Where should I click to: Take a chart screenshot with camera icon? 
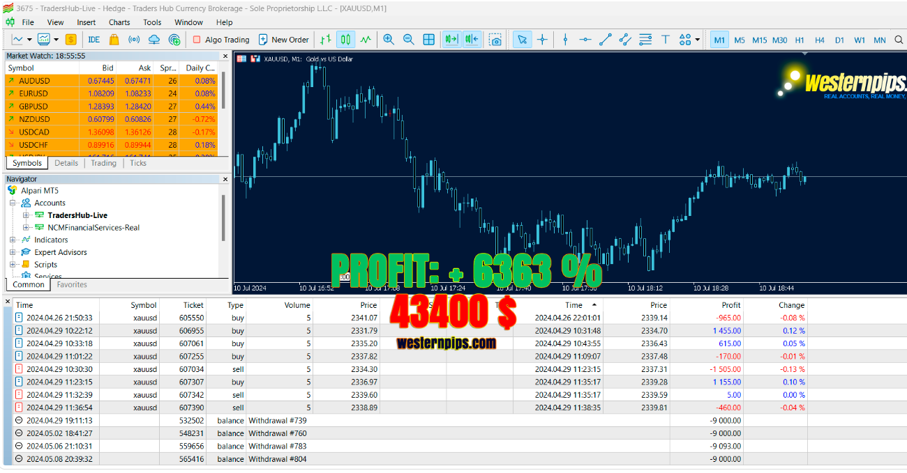(495, 40)
